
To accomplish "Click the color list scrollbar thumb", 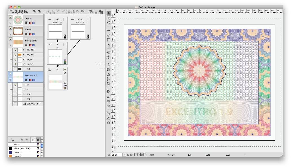I will coord(42,146).
